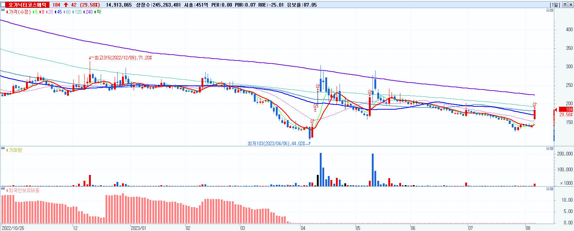Viewport: 574px width, 231px height.
Task: Click the 유보율:87.05 value in header
Action: (301, 5)
